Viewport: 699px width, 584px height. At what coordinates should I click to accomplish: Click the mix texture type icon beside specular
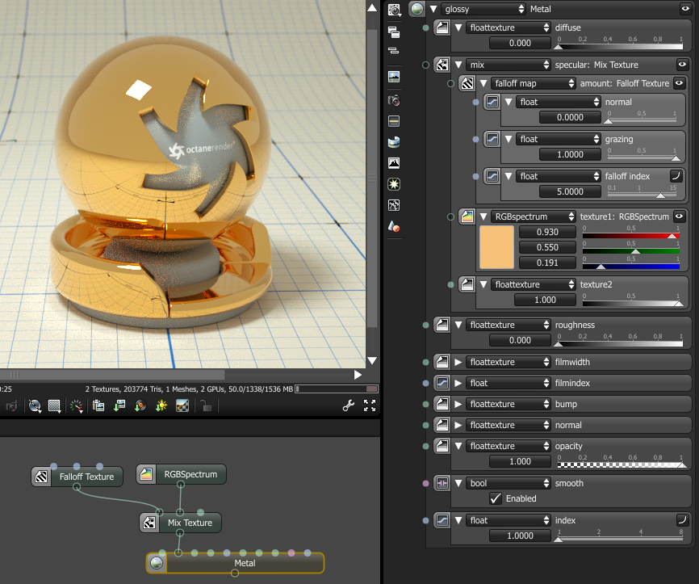click(442, 65)
